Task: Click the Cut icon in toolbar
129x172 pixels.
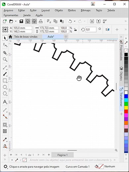Action: pos(49,21)
